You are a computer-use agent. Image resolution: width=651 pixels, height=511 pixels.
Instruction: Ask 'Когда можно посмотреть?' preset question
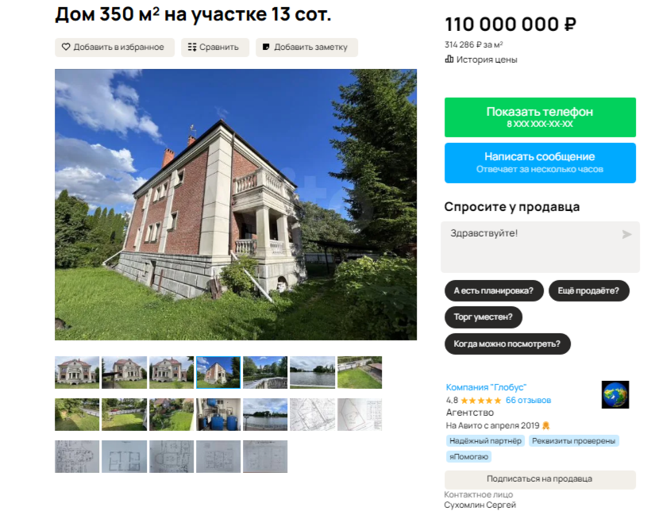(x=507, y=344)
